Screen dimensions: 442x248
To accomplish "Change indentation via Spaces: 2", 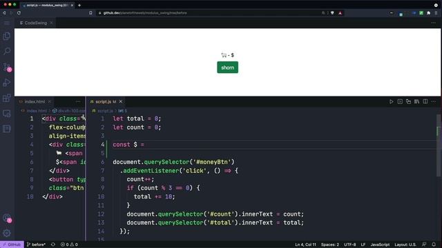I will click(330, 245).
